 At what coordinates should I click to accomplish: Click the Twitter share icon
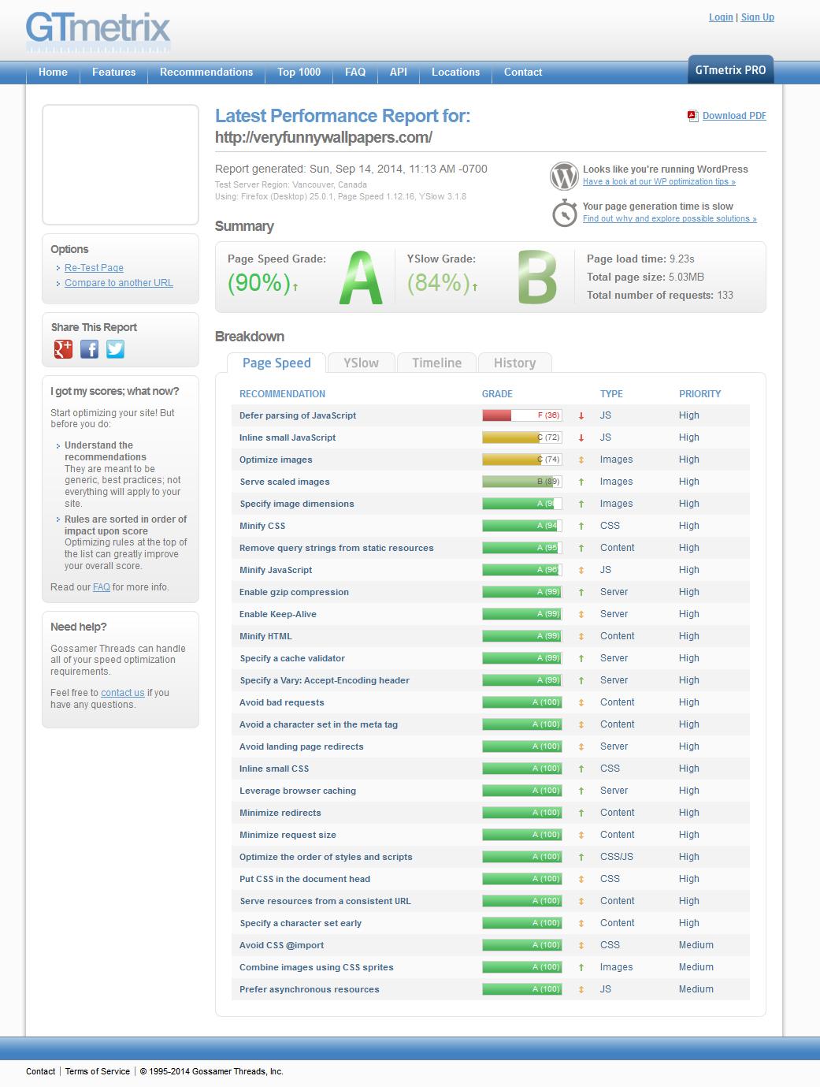click(116, 349)
